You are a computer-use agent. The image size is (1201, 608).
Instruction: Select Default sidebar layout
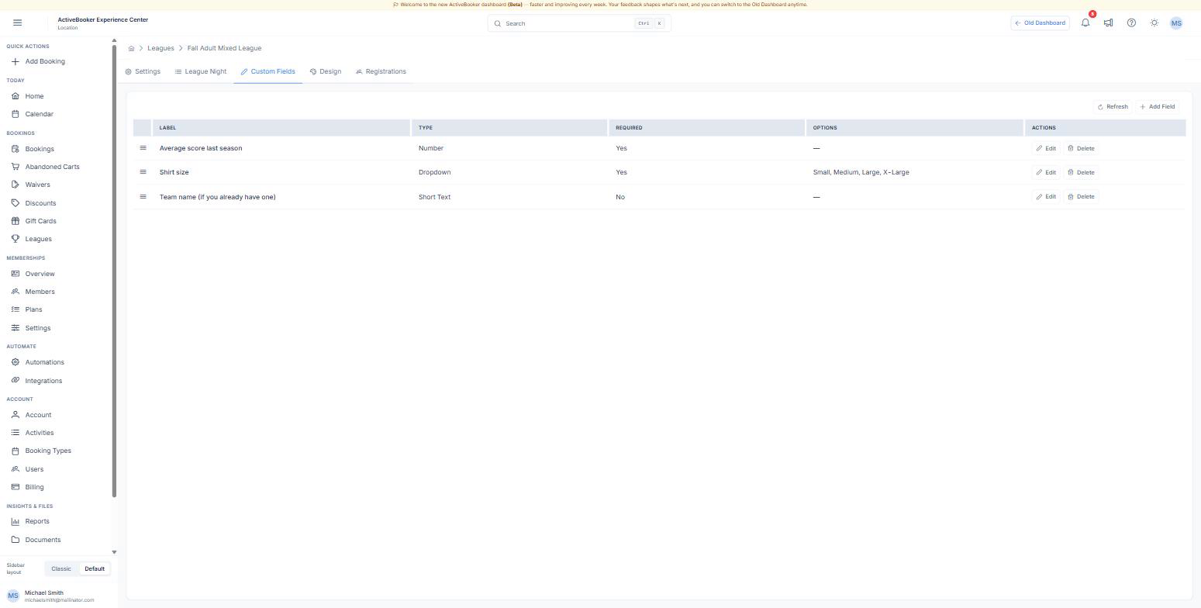(x=95, y=568)
